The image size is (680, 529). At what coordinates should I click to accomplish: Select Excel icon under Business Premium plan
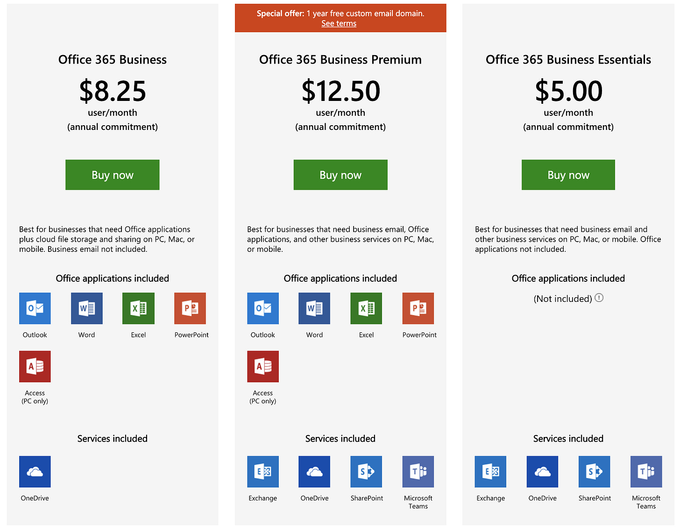(x=366, y=308)
